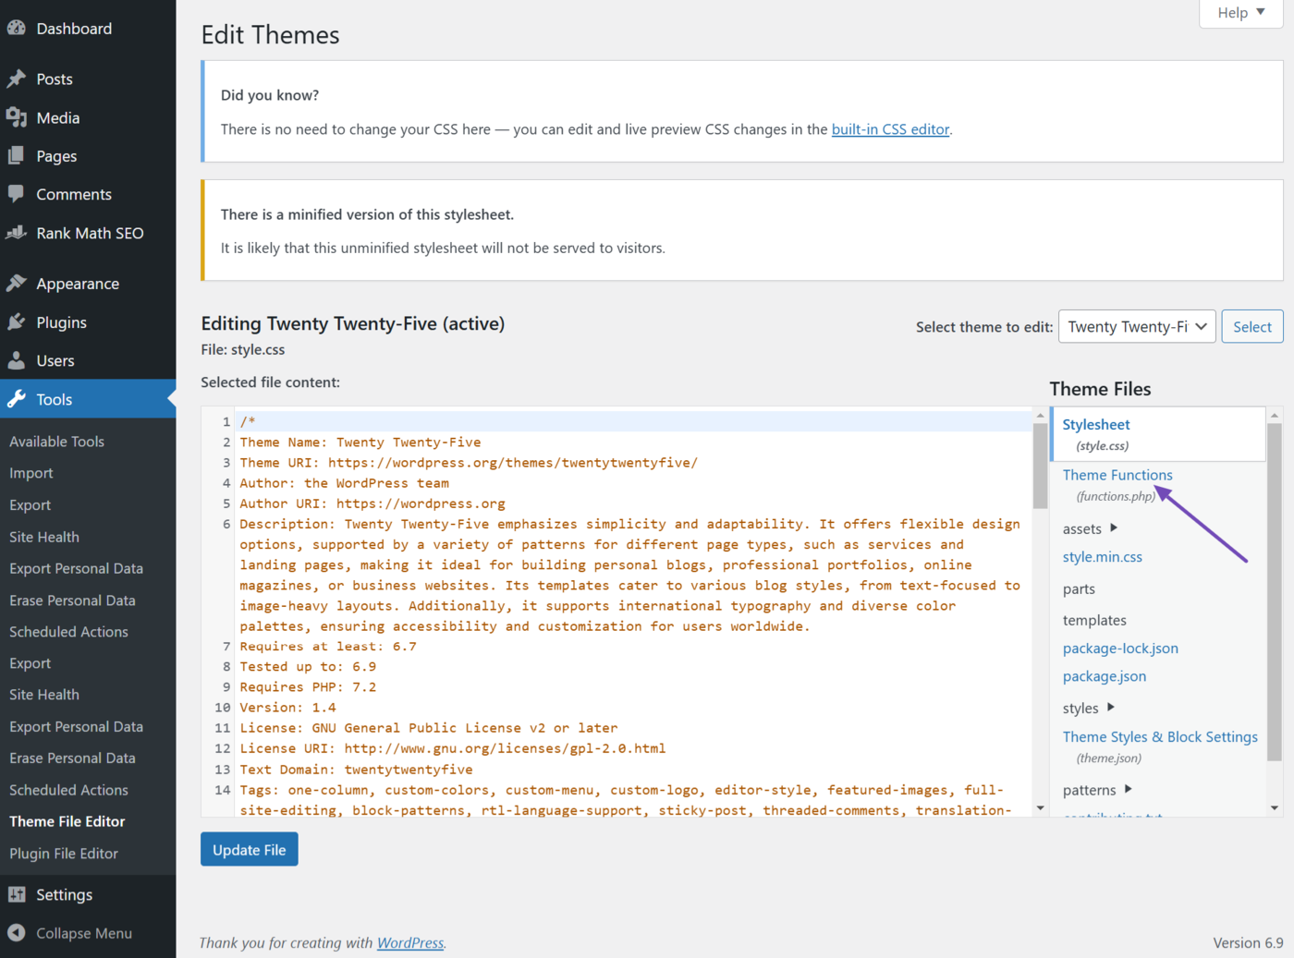This screenshot has height=958, width=1294.
Task: Click the Update File button
Action: coord(249,848)
